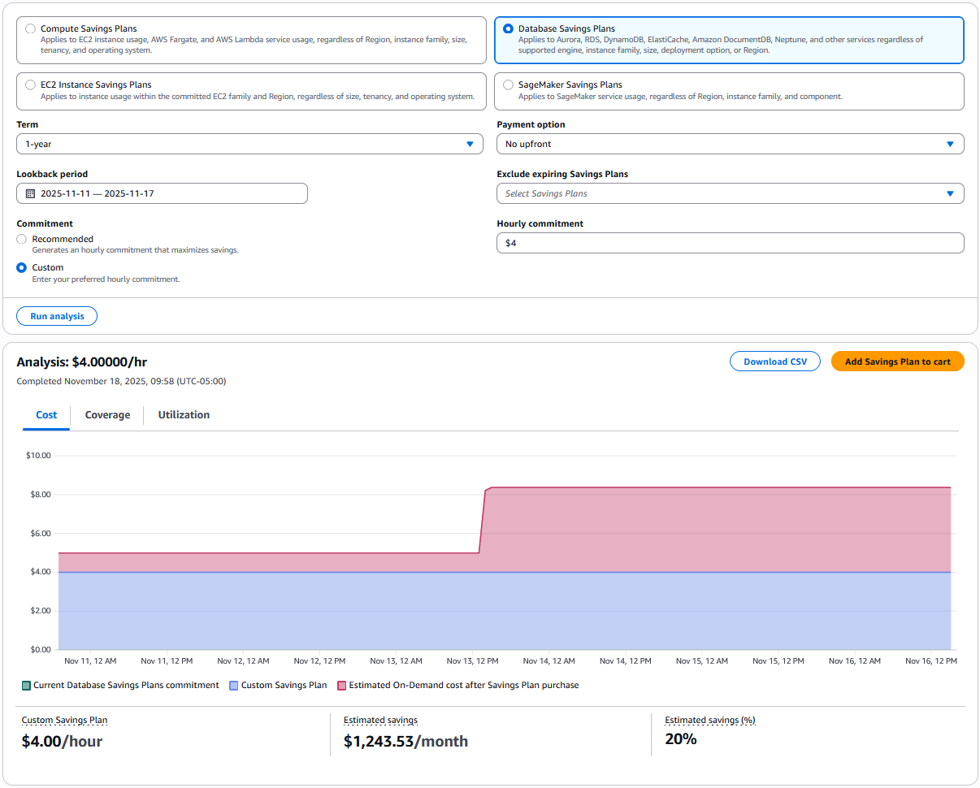The width and height of the screenshot is (980, 788).
Task: Switch to the Utilization tab
Action: 184,414
